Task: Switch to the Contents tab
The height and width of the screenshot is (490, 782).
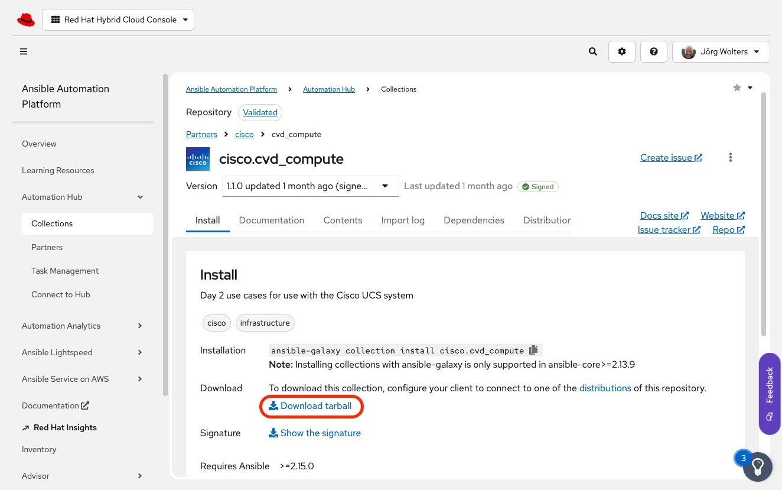Action: pyautogui.click(x=343, y=220)
